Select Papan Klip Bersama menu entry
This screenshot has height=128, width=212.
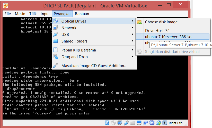tap(94, 50)
